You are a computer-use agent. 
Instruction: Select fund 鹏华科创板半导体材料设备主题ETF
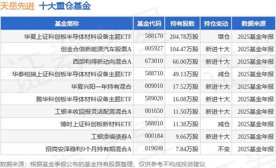(x=84, y=99)
